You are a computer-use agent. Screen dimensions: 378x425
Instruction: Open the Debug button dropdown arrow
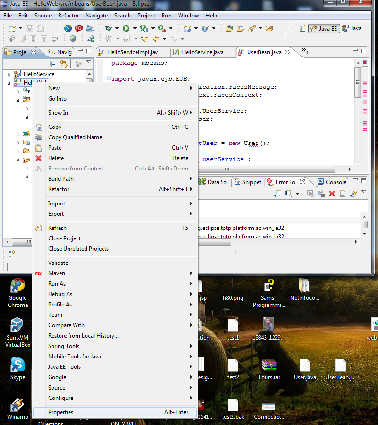(x=117, y=28)
